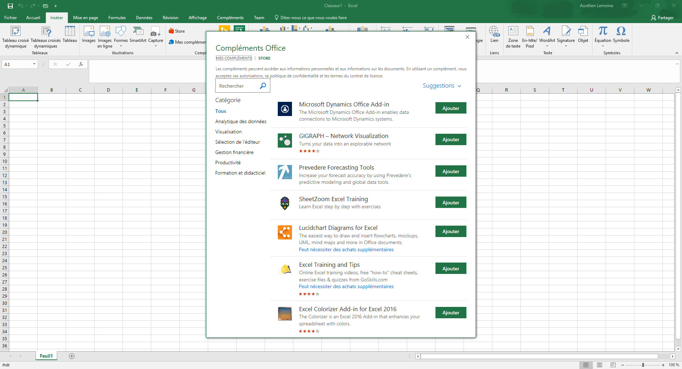The image size is (682, 369).
Task: Insert Images from the Illustrations group
Action: tap(89, 34)
